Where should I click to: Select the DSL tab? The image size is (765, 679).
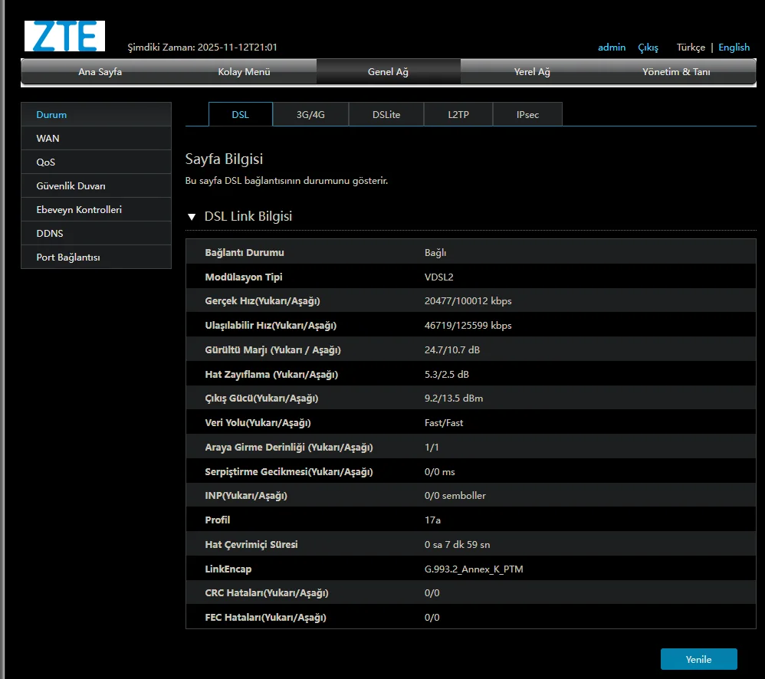241,115
